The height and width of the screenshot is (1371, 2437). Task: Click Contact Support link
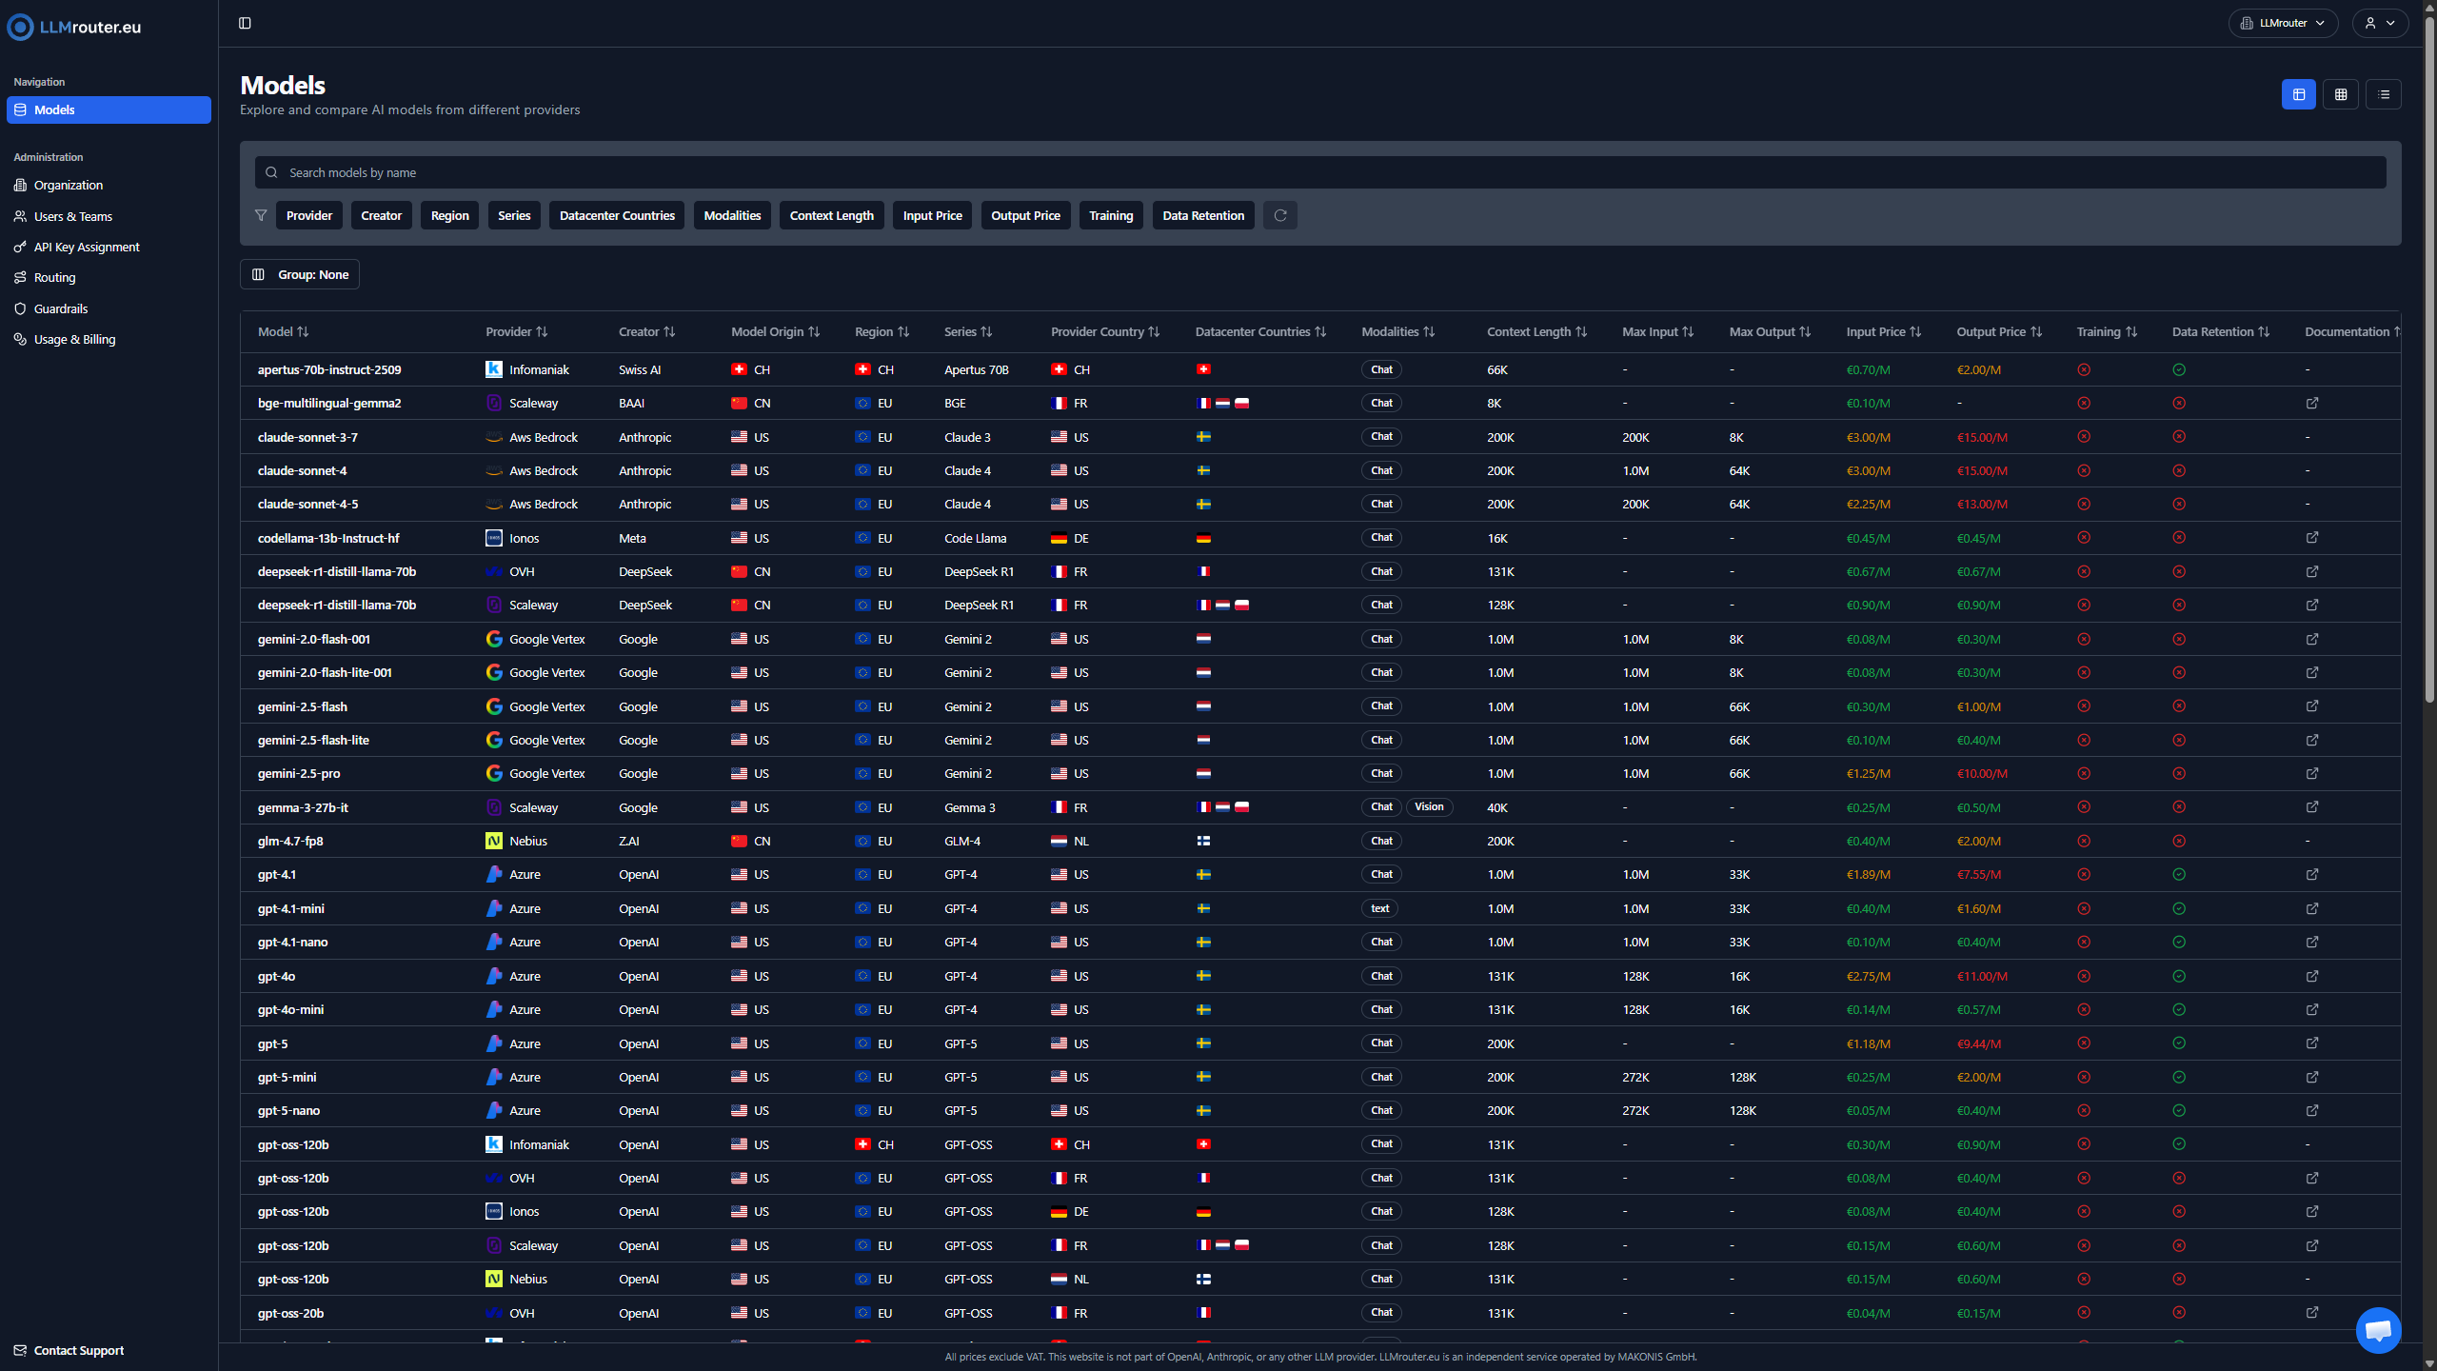(x=78, y=1350)
